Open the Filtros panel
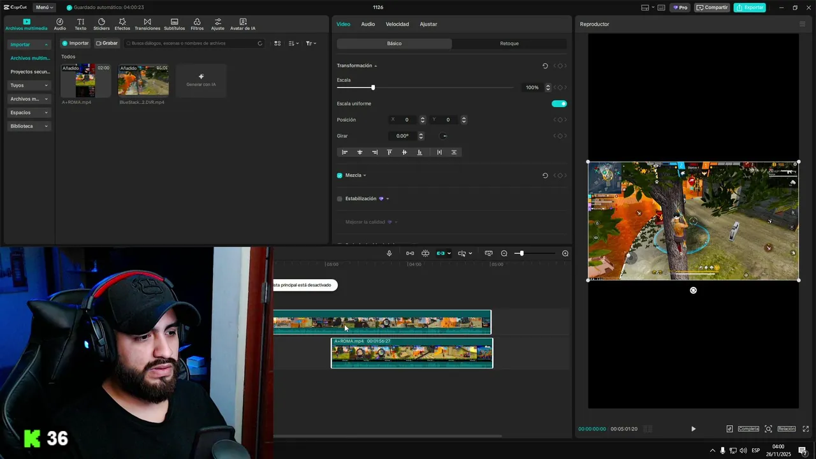The height and width of the screenshot is (459, 816). point(197,24)
